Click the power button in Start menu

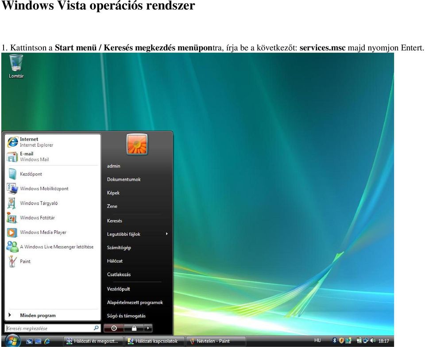pyautogui.click(x=114, y=328)
